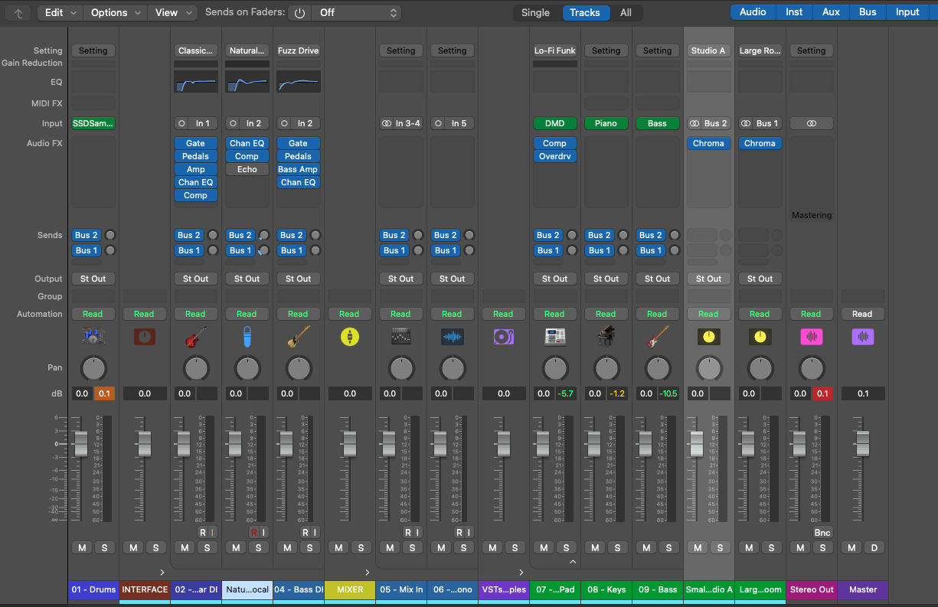This screenshot has width=938, height=607.
Task: Switch mixer to All view
Action: point(626,12)
